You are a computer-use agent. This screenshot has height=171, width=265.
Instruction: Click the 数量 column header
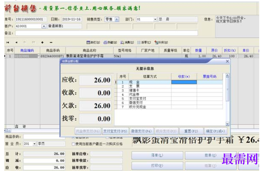(x=199, y=50)
